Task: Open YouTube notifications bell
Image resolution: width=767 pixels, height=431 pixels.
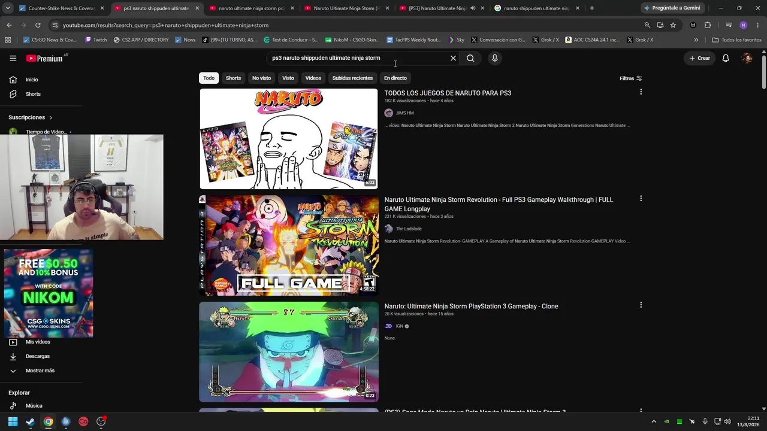Action: (x=726, y=58)
